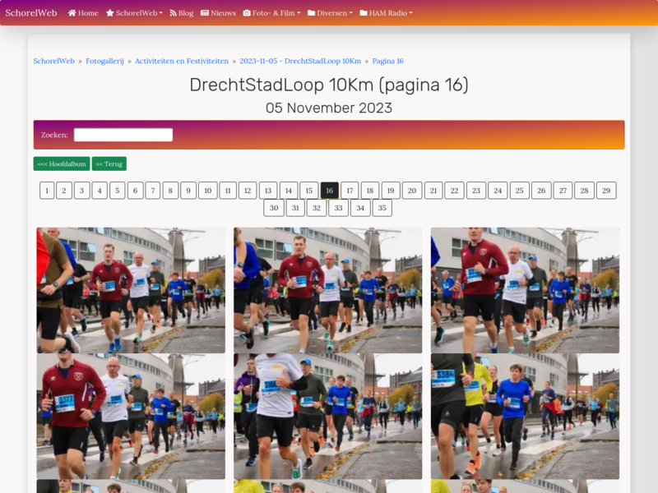Go to gallery page 29
This screenshot has width=658, height=493.
[606, 191]
